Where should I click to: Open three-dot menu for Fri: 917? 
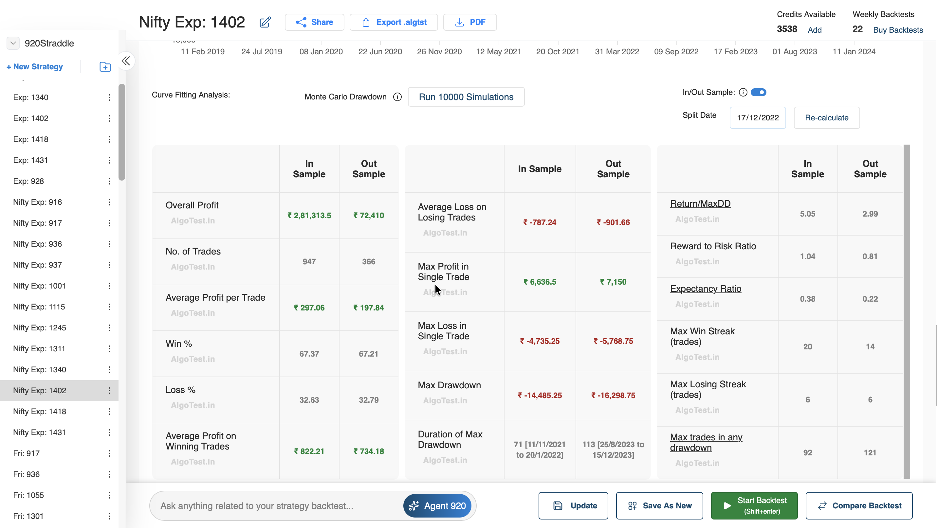109,453
